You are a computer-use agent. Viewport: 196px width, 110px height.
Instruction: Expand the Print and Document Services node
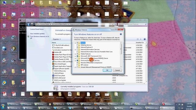click(75, 61)
